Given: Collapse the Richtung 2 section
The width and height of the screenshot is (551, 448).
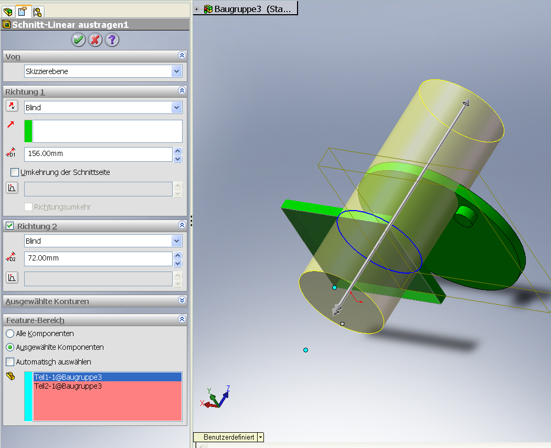Looking at the screenshot, I should (x=182, y=225).
